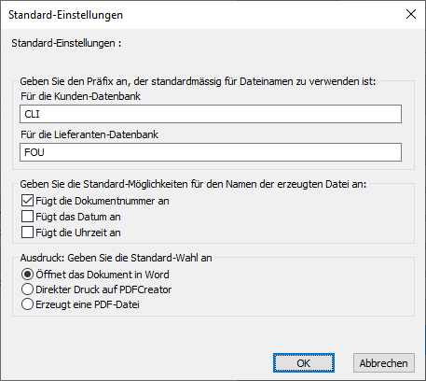Click the 'Geben Sie die Standard-Möglichkeiten' group caption
The width and height of the screenshot is (426, 381).
(193, 184)
